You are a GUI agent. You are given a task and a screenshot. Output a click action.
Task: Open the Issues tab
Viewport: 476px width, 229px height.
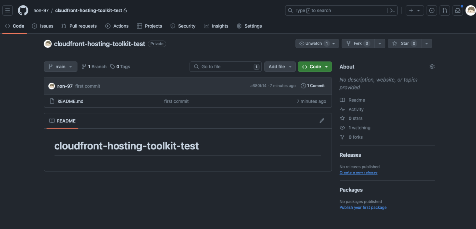pyautogui.click(x=43, y=26)
